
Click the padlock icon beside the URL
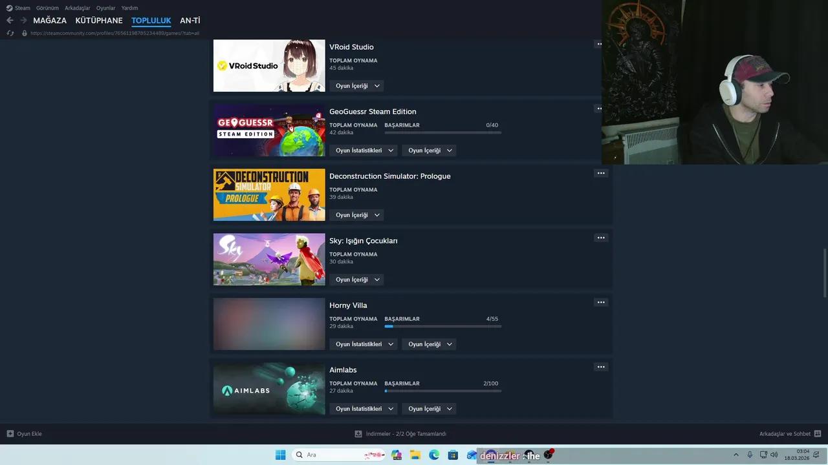(25, 33)
